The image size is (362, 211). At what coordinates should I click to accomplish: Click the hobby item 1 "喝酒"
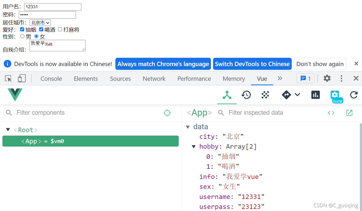229,166
